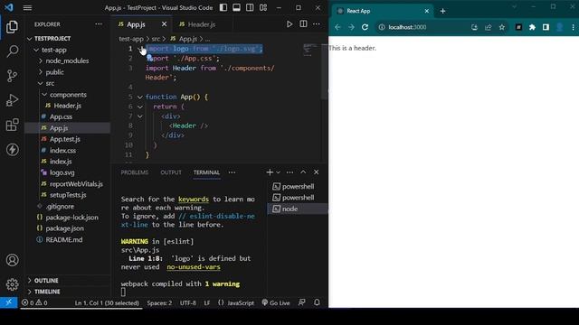Viewport: 579px width, 325px height.
Task: Toggle secondary side bar layout icon
Action: point(250,8)
